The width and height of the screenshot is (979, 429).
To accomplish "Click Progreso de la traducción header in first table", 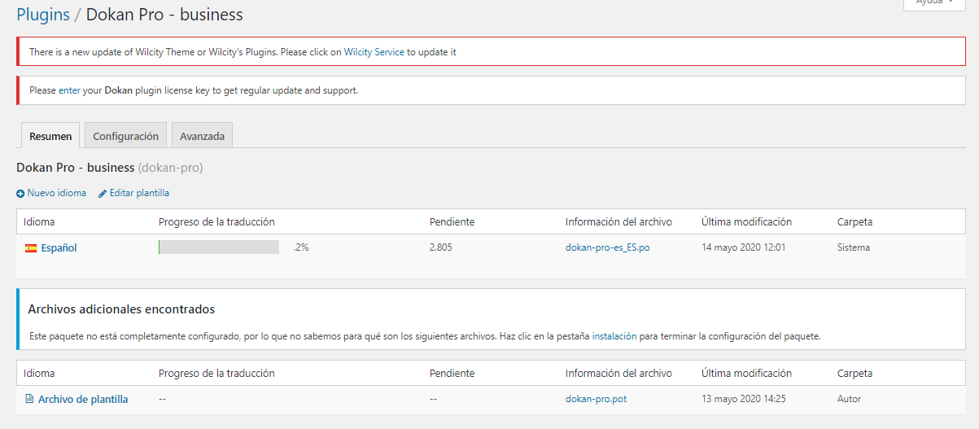I will (x=216, y=221).
